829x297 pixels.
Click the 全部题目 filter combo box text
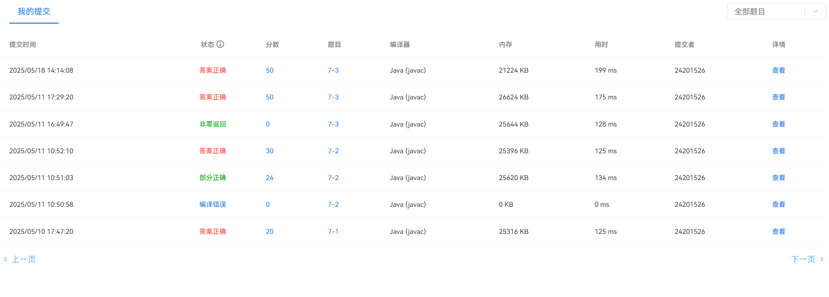[750, 12]
